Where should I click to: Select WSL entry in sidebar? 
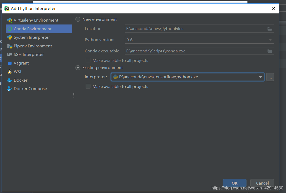click(39, 72)
